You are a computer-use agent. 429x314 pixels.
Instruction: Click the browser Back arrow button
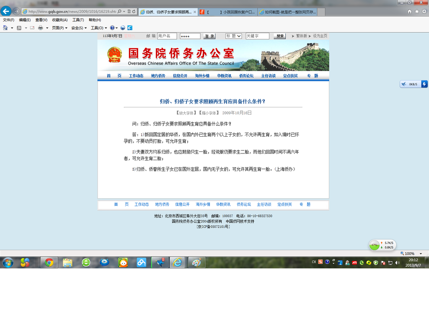[x=6, y=11]
